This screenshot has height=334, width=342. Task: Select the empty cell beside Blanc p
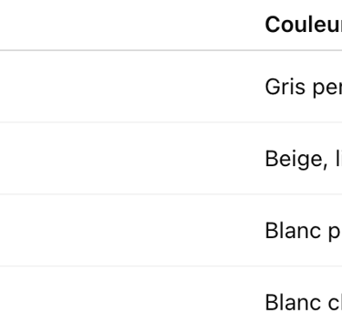pyautogui.click(x=128, y=230)
